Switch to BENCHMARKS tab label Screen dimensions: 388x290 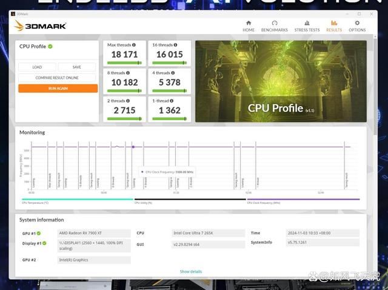[275, 30]
